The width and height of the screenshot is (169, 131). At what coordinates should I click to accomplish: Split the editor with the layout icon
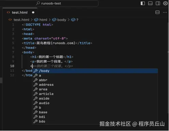(157, 12)
